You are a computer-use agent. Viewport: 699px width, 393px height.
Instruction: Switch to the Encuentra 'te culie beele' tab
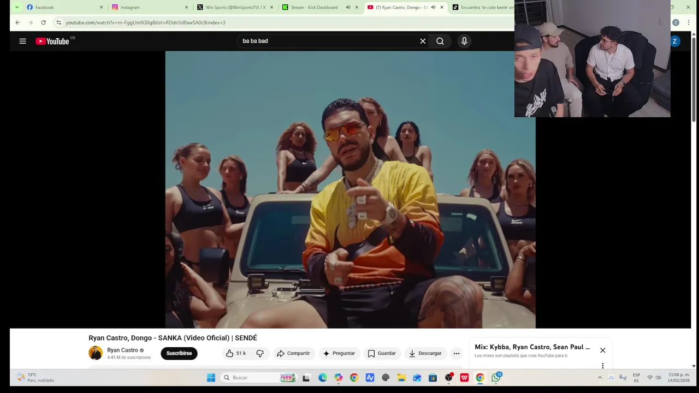[483, 7]
